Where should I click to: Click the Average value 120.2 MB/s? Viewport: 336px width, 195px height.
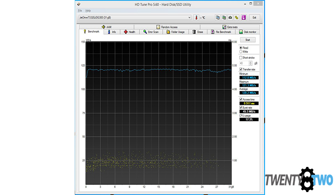[x=249, y=93]
